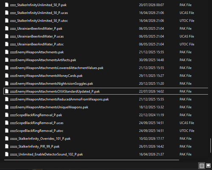Select zzzzEnemyWeaponAttachmentsOXAStandardUpdated_P.pak file name
Viewport: 212px width, 170px height.
coord(55,91)
